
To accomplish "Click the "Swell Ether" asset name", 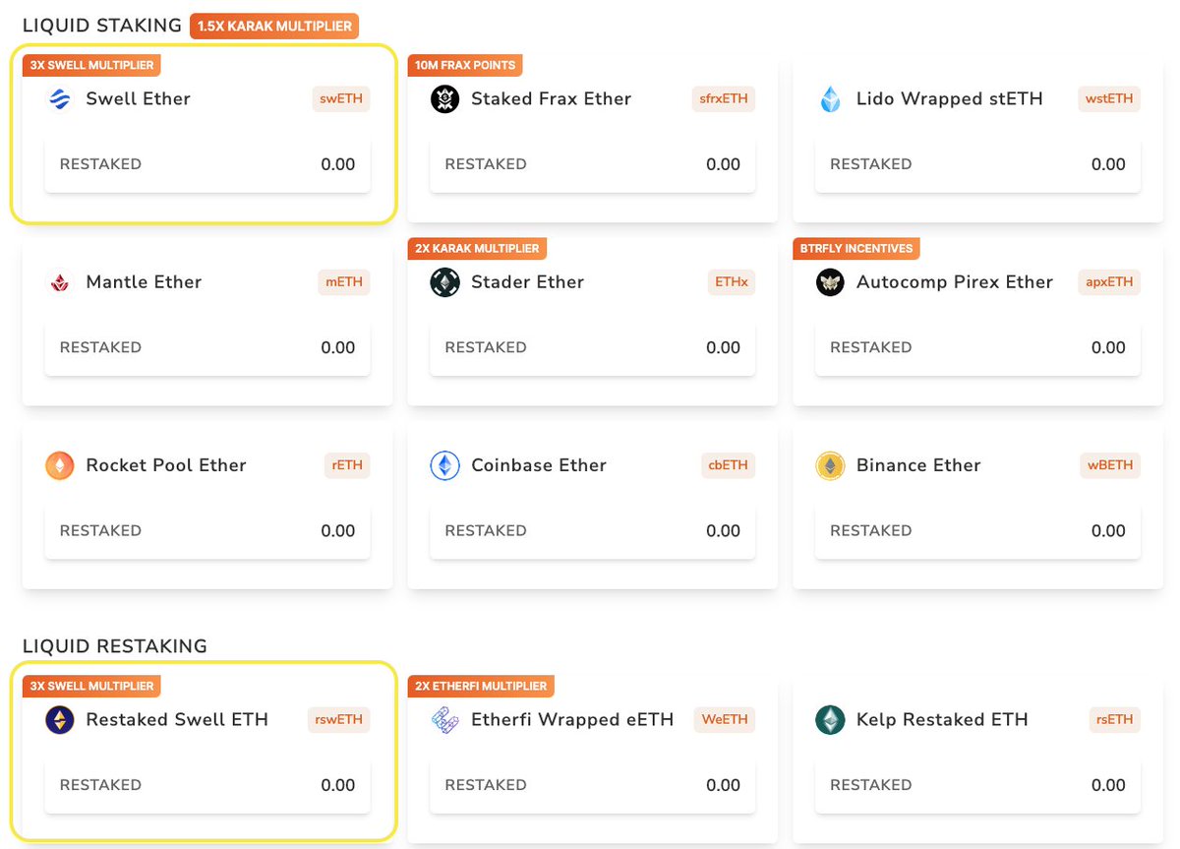I will coord(138,98).
